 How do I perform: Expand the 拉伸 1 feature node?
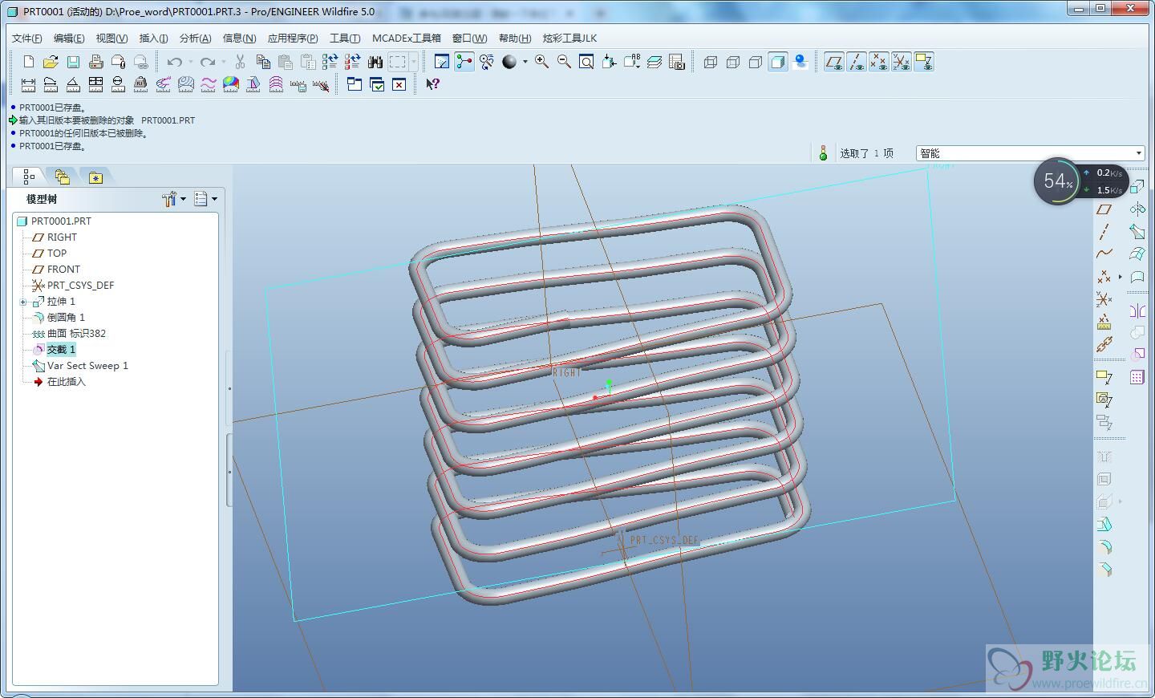(x=23, y=302)
